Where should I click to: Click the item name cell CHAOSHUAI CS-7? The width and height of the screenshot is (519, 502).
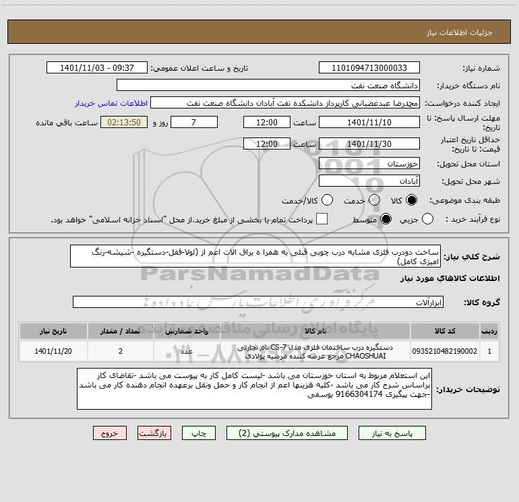315,351
